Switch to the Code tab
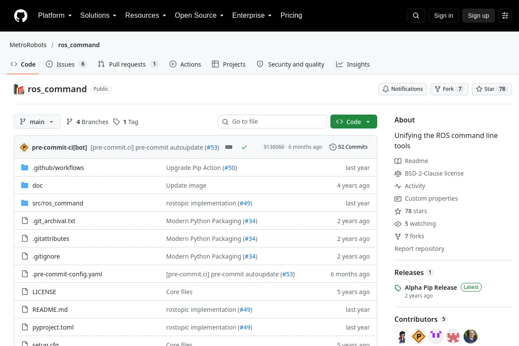The image size is (519, 346). [x=23, y=64]
